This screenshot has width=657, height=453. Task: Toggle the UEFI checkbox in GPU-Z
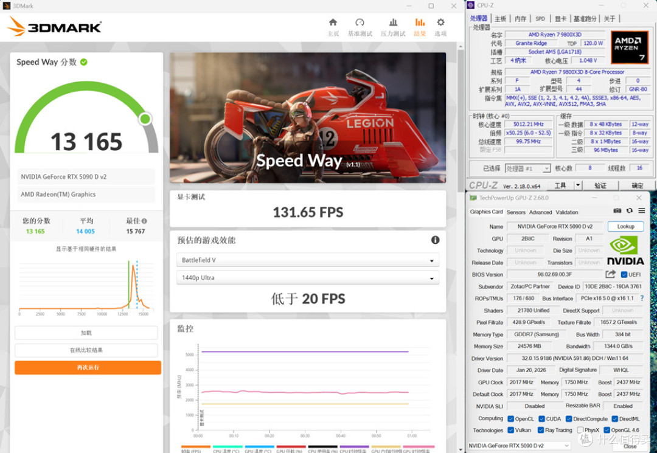coord(624,275)
